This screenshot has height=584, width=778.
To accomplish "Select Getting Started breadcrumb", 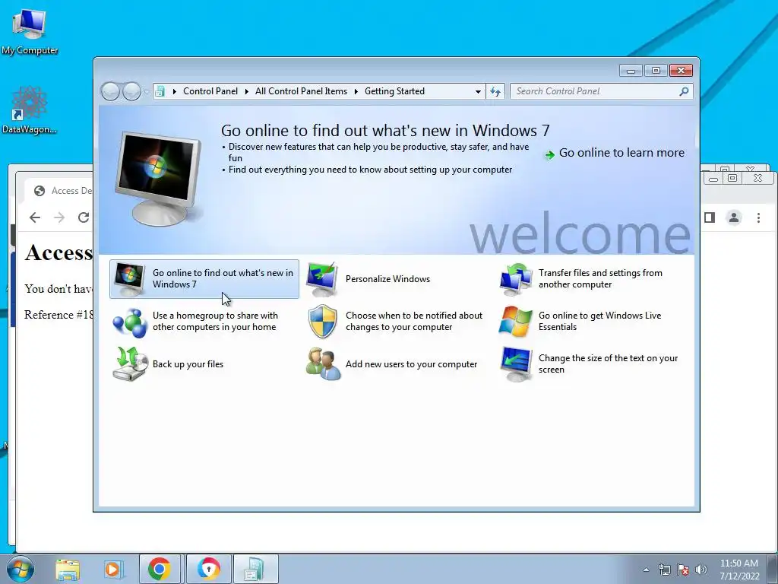I will point(394,91).
